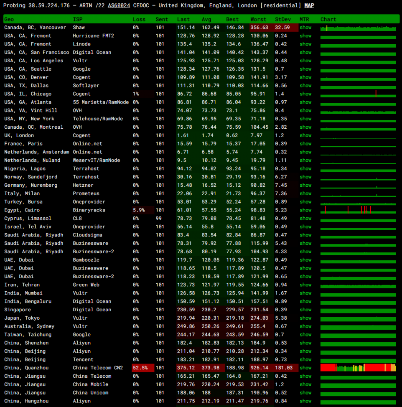The height and width of the screenshot is (407, 402).
Task: Click the Chicago Cogent latency chart
Action: 358,94
